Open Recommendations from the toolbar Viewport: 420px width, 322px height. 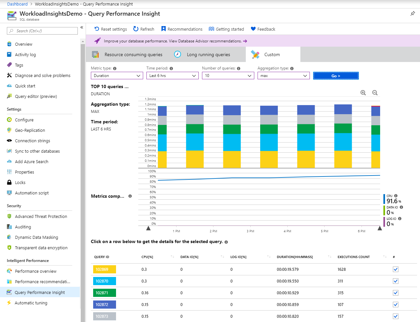click(x=182, y=29)
